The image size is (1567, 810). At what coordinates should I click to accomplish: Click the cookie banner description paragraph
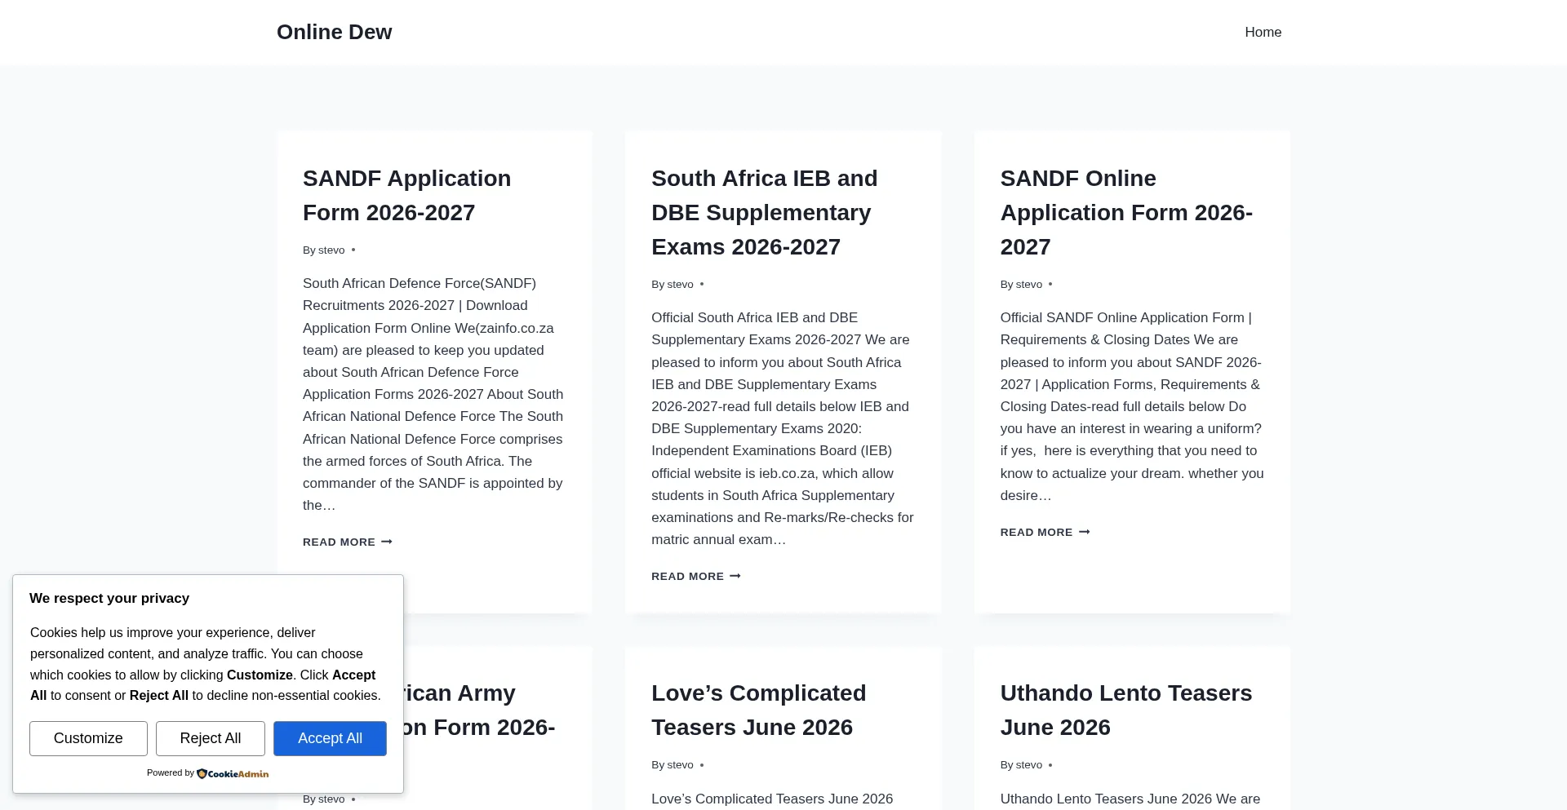[206, 664]
